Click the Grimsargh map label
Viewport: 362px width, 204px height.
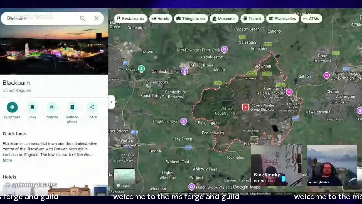(136, 28)
